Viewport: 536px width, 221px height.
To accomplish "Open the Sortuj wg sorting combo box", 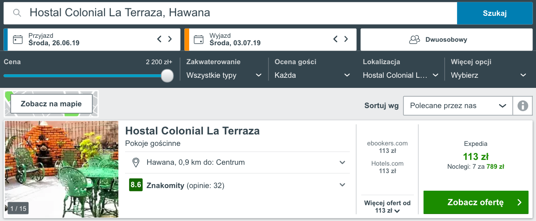I will (x=457, y=106).
